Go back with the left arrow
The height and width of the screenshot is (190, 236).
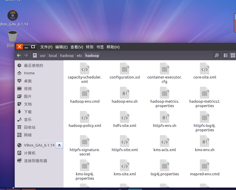click(19, 55)
